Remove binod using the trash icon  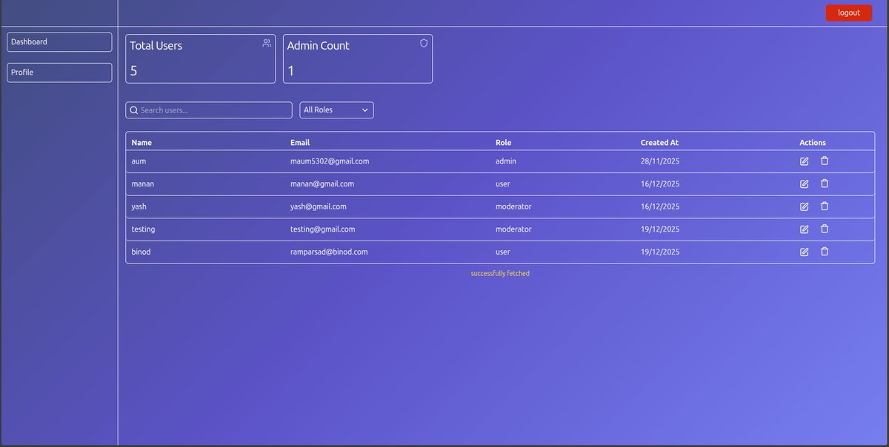tap(825, 252)
